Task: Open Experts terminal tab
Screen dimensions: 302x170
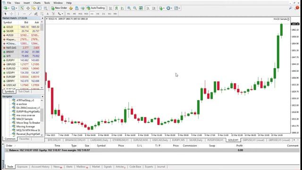Action: 149,167
